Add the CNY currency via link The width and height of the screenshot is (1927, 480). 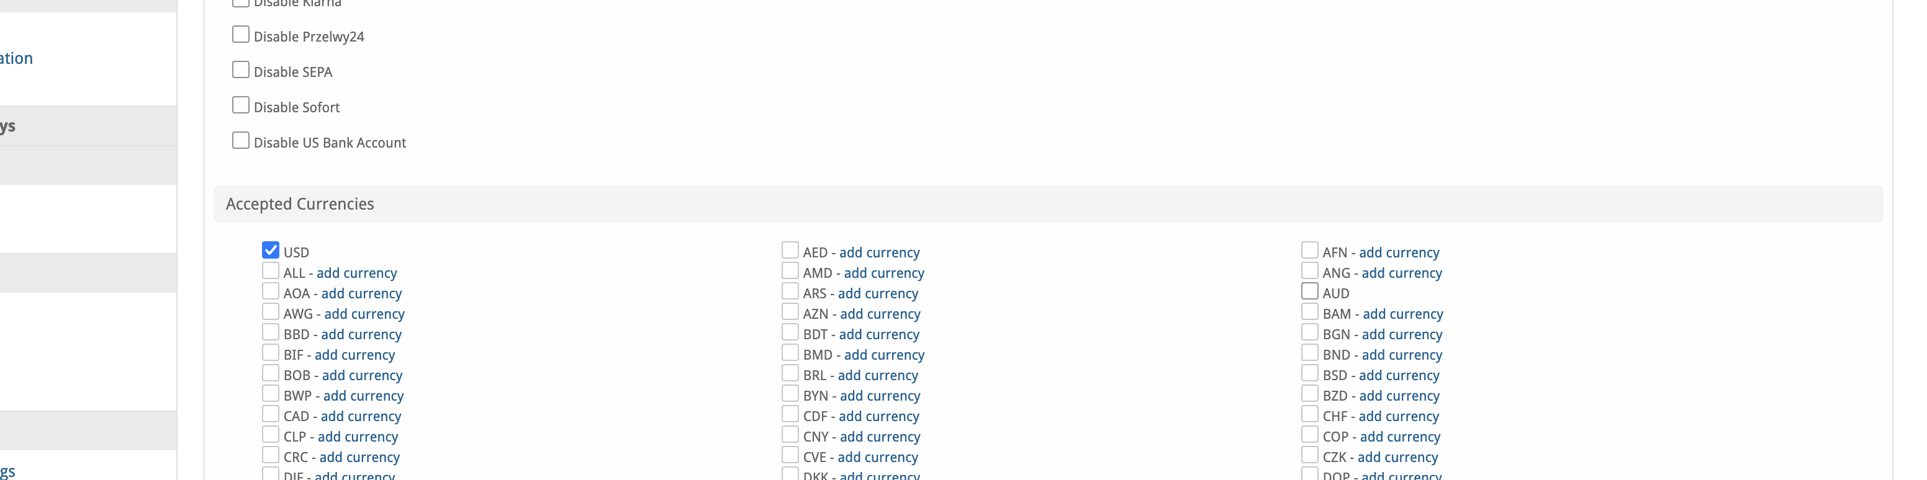pyautogui.click(x=880, y=437)
